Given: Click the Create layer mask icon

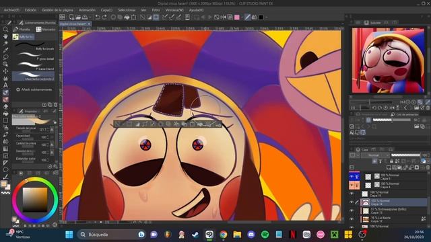Looking at the screenshot, I should point(417,167).
